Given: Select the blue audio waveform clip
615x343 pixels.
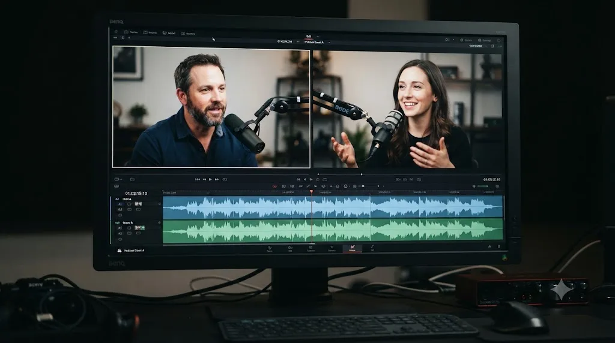Looking at the screenshot, I should 333,207.
